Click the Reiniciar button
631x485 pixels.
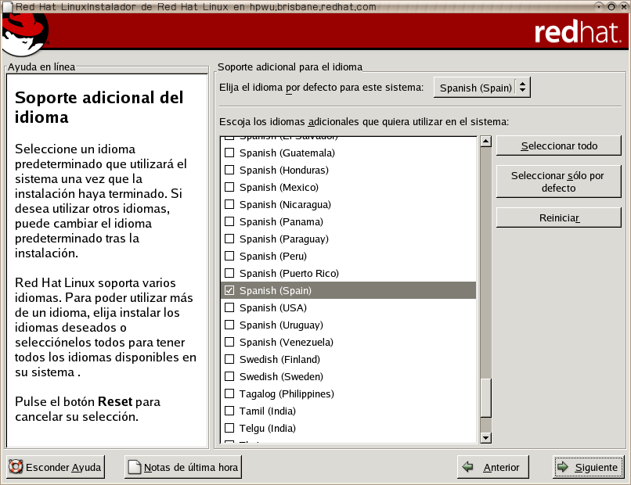[x=558, y=217]
